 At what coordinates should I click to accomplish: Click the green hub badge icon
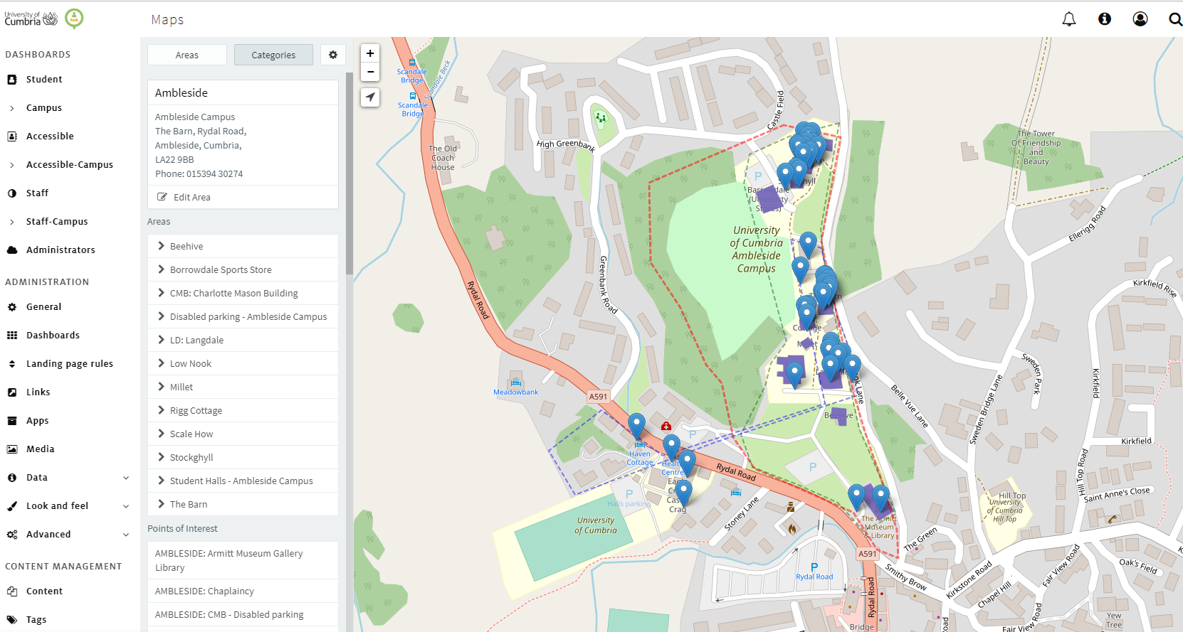74,18
